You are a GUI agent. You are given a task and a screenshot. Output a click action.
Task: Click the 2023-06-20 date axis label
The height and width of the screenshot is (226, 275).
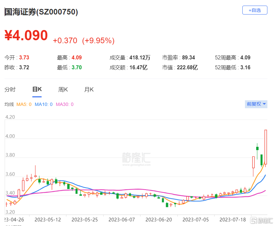click(159, 220)
